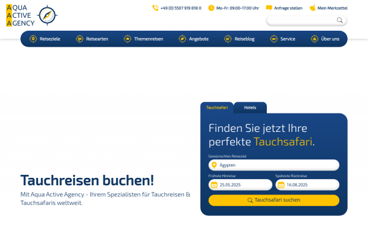The image size is (368, 230).
Task: Click the Merkzettel pin icon
Action: pos(313,8)
